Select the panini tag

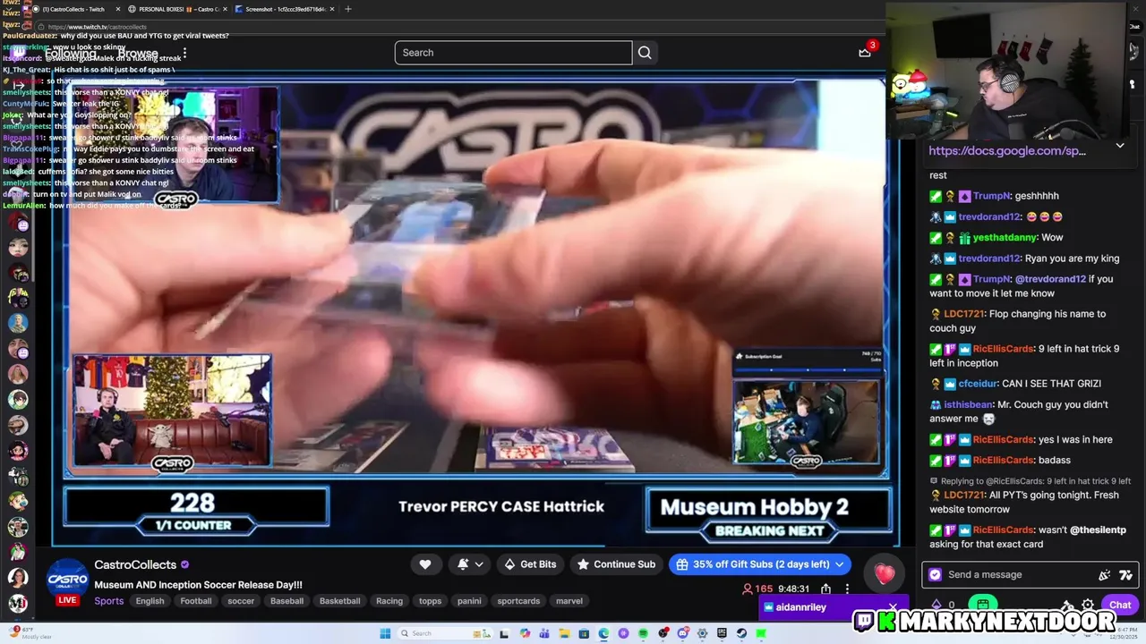pyautogui.click(x=469, y=601)
